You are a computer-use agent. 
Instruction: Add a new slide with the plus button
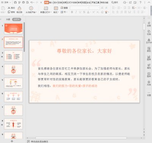[12, 141]
